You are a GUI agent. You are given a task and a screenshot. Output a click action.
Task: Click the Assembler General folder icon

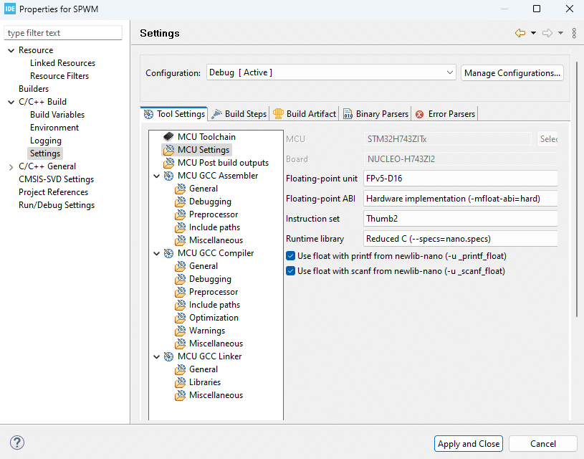181,189
